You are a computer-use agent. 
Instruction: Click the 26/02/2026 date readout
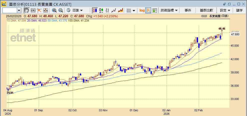(13, 16)
